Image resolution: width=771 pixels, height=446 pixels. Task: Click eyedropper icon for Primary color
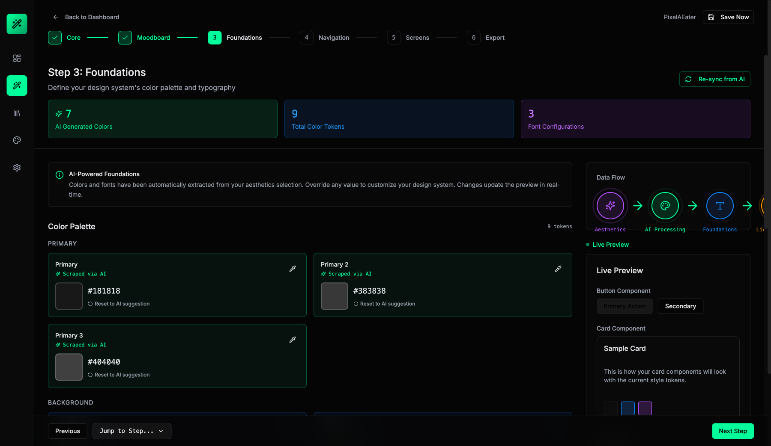coord(293,269)
